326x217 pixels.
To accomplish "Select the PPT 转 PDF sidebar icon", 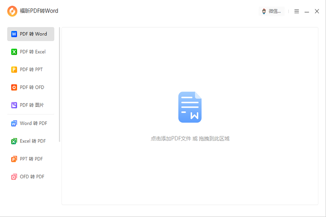I will coord(14,159).
